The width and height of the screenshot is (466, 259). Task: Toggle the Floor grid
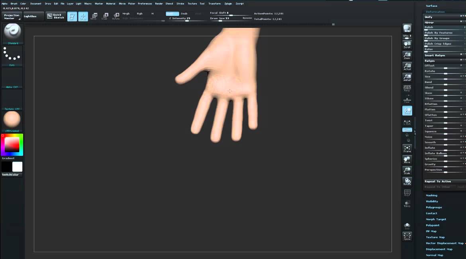point(407,100)
